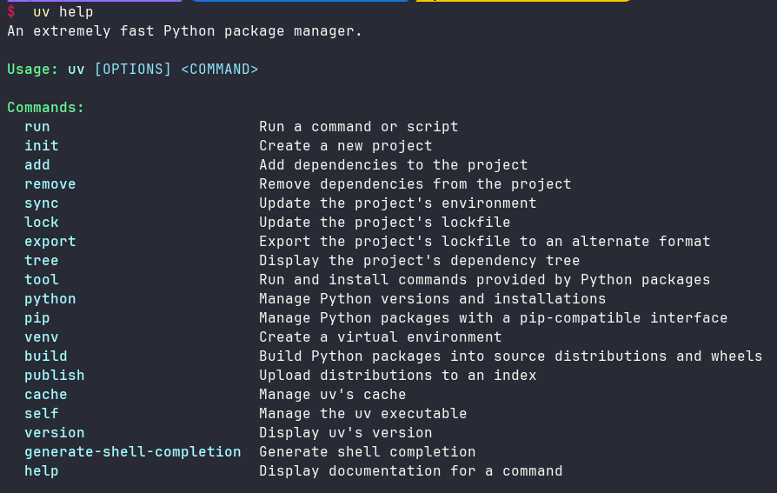
Task: Select the 'tree' command in the list
Action: tap(42, 261)
